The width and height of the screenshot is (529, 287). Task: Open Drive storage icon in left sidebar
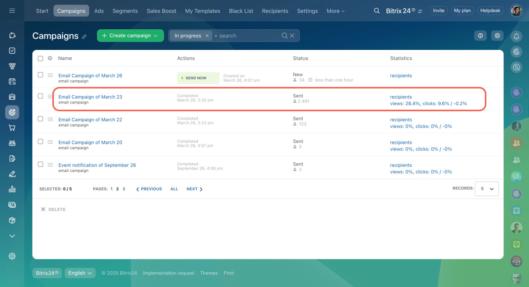(x=12, y=97)
